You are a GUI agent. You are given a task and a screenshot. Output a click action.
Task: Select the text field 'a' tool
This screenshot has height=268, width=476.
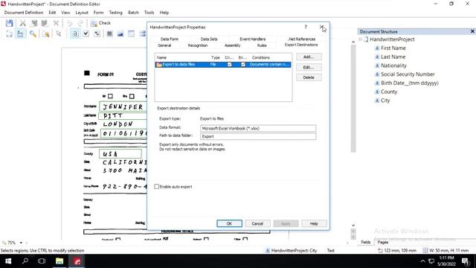(74, 33)
